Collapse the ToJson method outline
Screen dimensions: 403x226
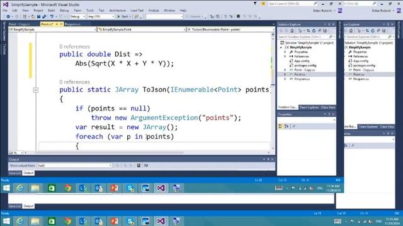36,90
